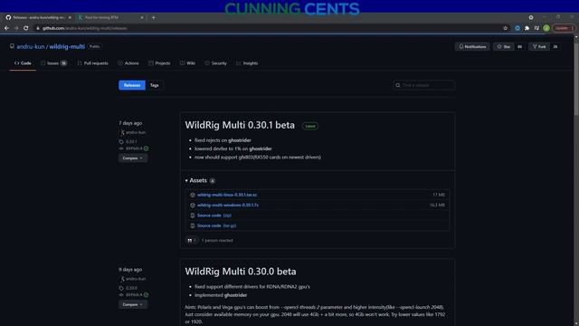This screenshot has width=579, height=326.
Task: Switch to the Tags view
Action: (155, 85)
